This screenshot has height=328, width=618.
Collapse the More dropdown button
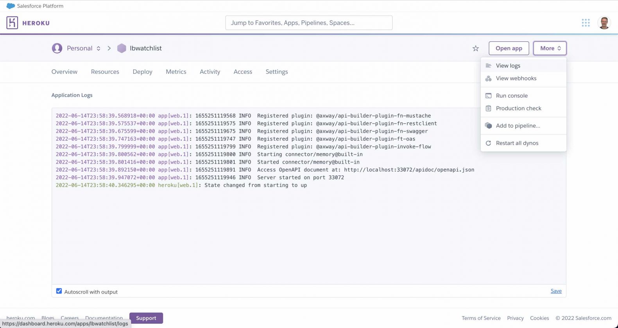click(x=550, y=48)
